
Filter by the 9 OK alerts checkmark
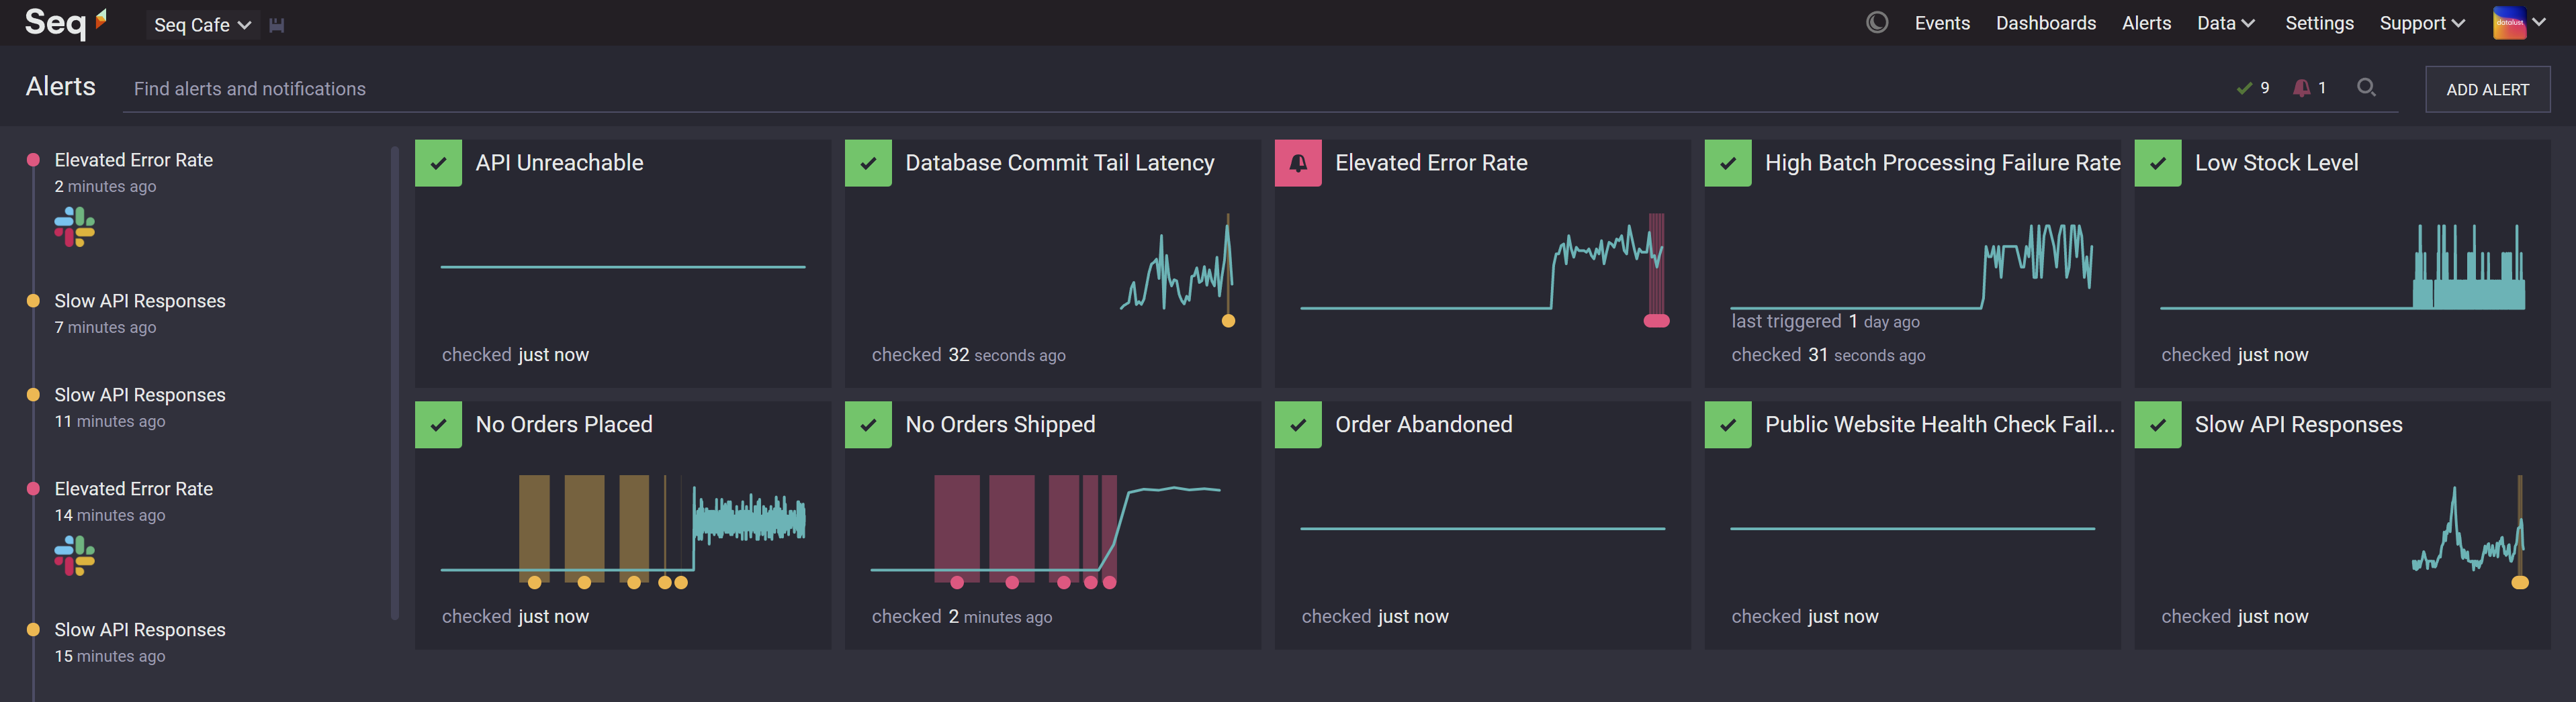tap(2253, 88)
